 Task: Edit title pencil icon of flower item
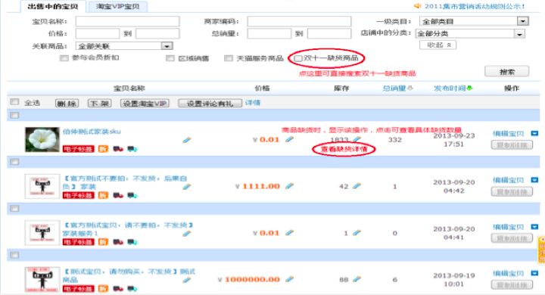click(x=187, y=140)
